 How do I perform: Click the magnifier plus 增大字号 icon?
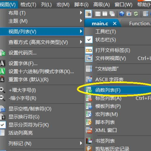(3, 90)
